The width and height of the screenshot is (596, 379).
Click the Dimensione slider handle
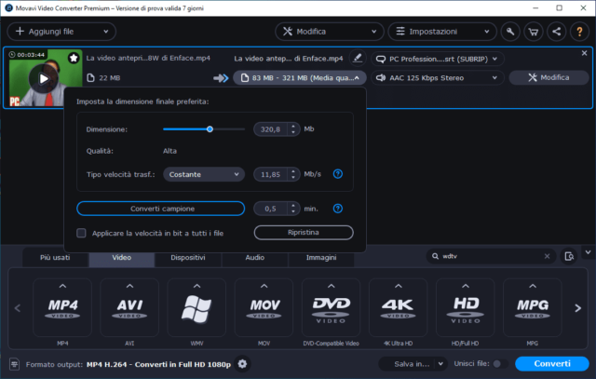[x=210, y=129]
